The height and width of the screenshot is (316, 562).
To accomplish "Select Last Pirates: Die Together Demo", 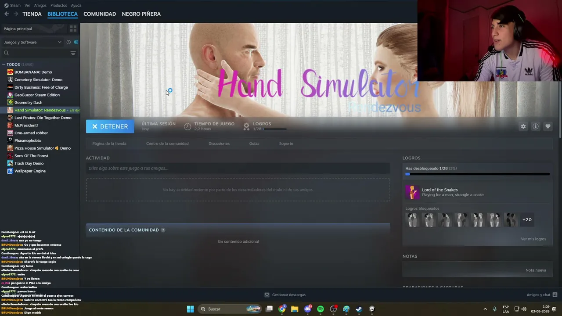I will pyautogui.click(x=43, y=118).
